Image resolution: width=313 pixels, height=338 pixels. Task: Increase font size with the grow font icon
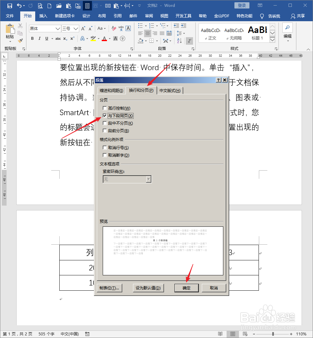83,28
